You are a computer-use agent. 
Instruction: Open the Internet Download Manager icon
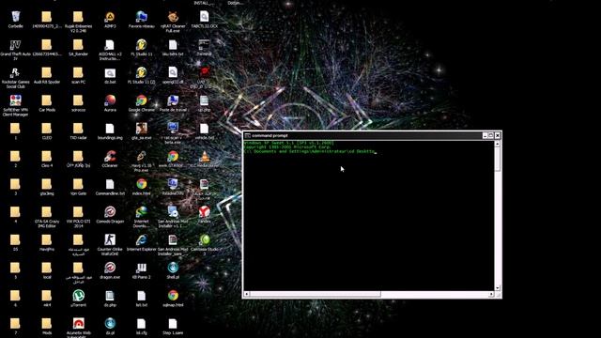point(142,212)
